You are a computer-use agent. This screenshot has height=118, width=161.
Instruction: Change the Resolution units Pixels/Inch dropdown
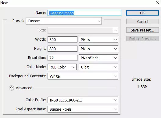pos(98,58)
